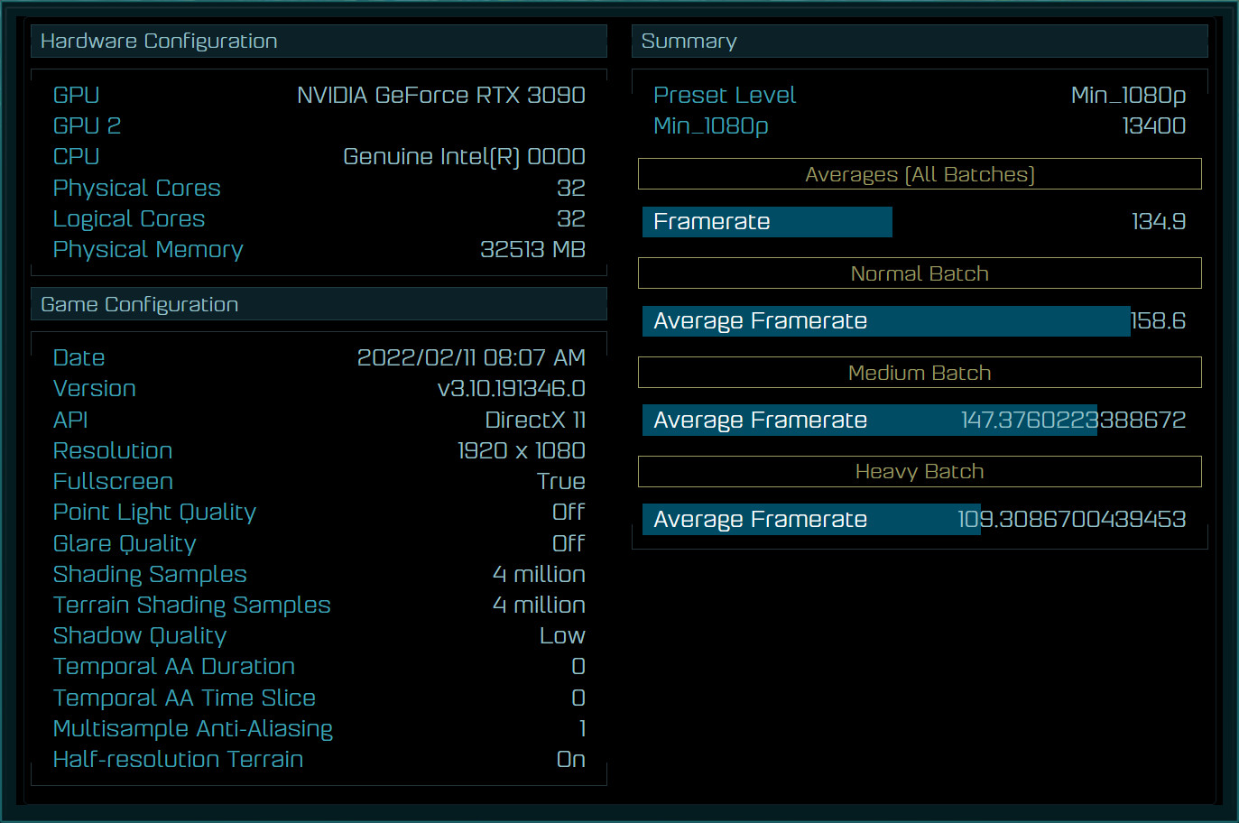Click the Medium Batch Average Framerate bar
Viewport: 1239px width, 823px height.
[870, 421]
